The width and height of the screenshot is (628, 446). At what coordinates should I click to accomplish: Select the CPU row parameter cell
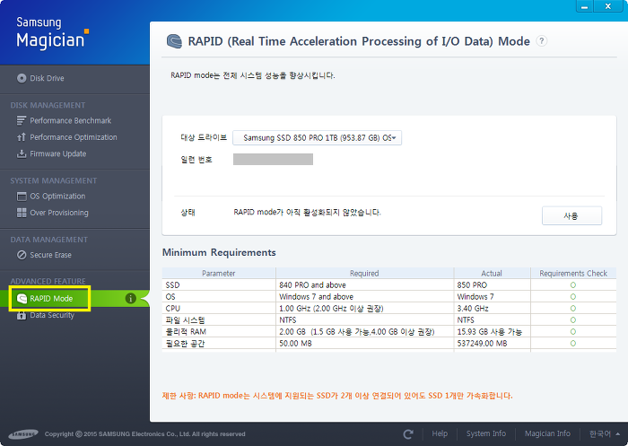[219, 308]
